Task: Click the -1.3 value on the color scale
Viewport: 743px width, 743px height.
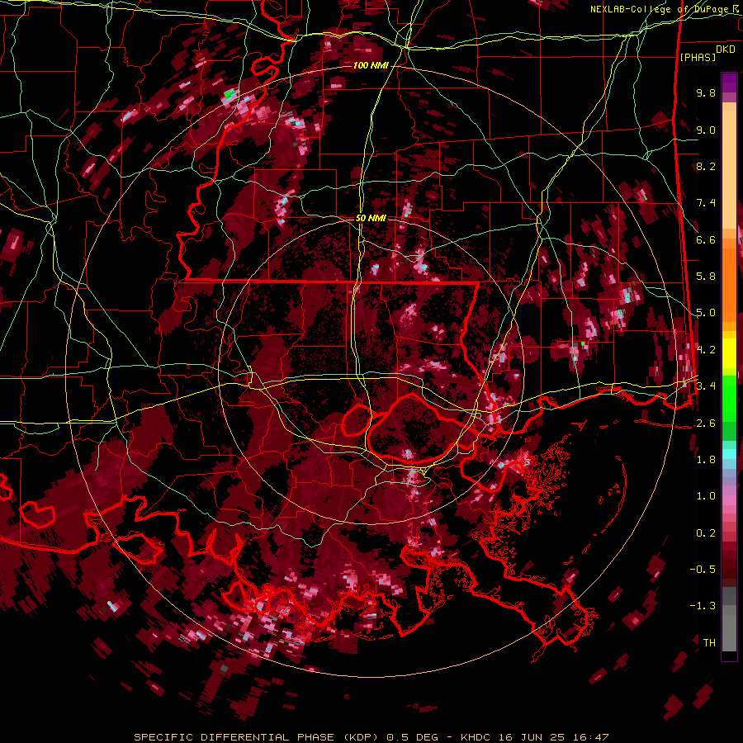Action: pos(703,606)
